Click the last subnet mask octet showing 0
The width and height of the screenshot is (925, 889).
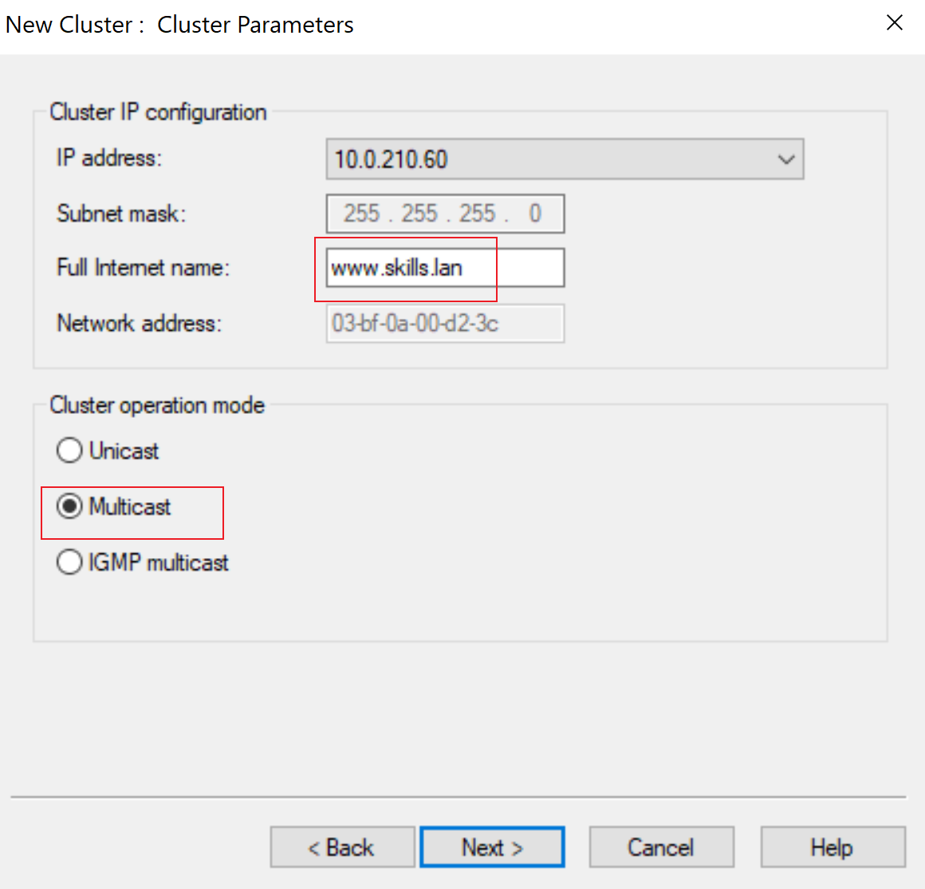[x=535, y=214]
